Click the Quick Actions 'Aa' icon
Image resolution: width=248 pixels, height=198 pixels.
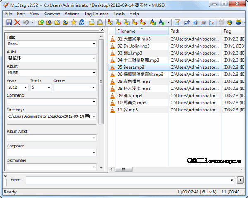tap(161, 22)
